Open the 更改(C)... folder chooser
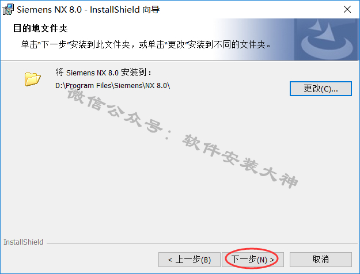 (320, 89)
